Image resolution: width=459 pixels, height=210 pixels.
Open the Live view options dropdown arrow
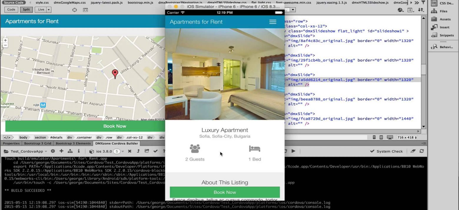(x=48, y=10)
